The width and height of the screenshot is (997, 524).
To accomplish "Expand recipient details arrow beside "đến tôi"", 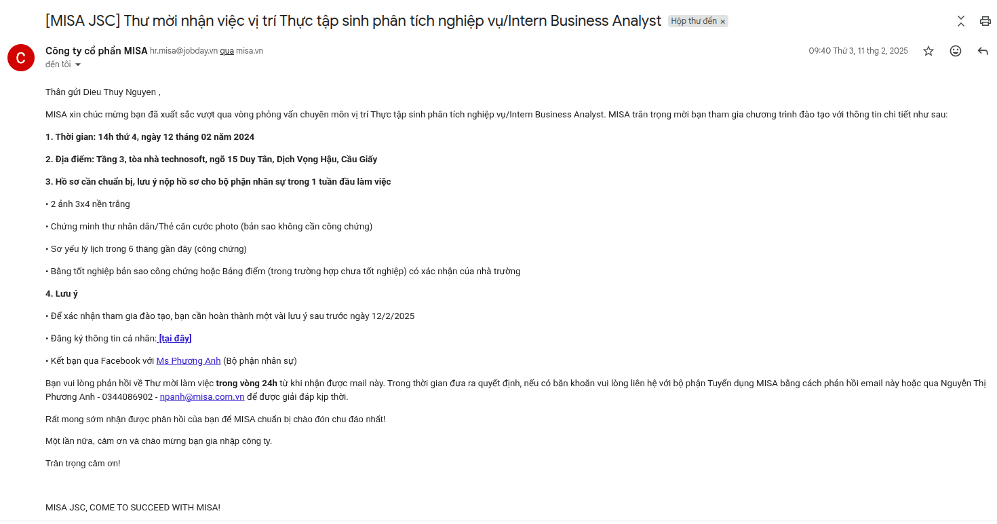I will point(78,65).
